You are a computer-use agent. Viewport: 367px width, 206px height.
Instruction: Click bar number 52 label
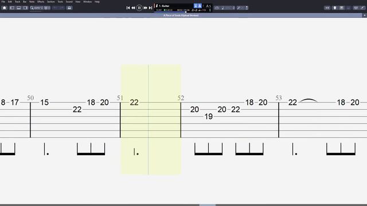coord(181,98)
